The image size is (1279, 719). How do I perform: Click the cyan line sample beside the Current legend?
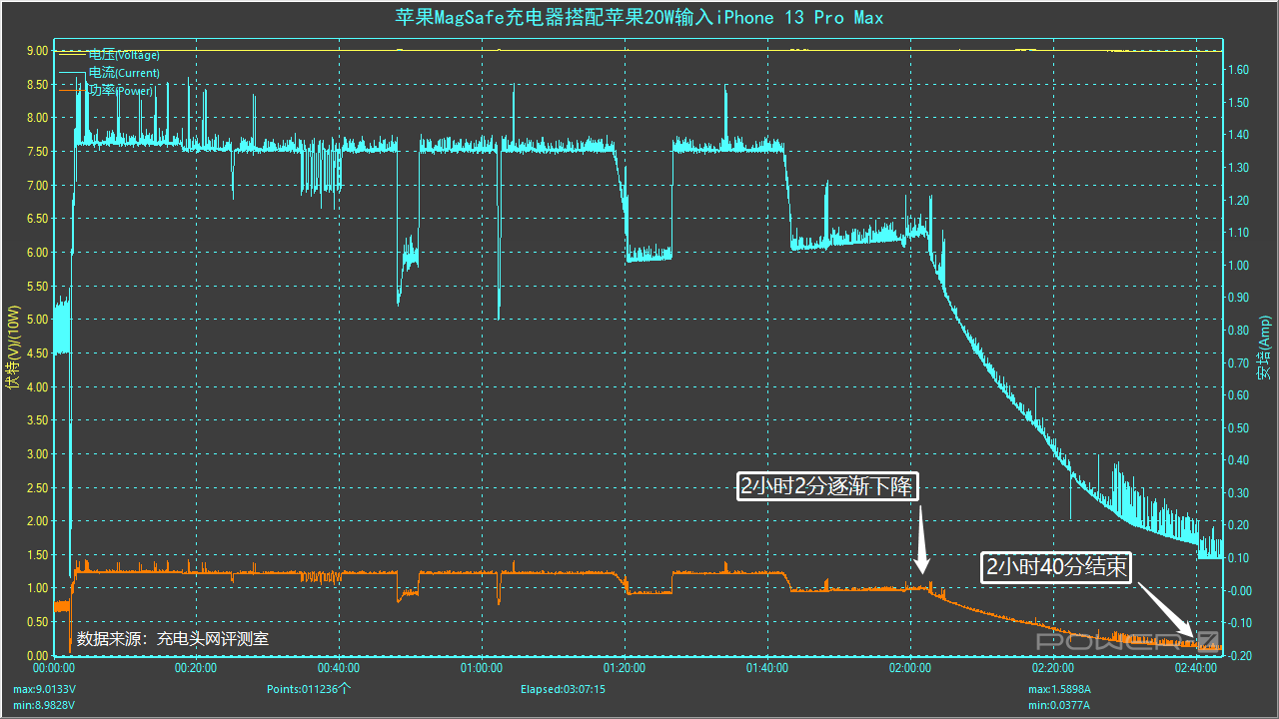tap(73, 73)
